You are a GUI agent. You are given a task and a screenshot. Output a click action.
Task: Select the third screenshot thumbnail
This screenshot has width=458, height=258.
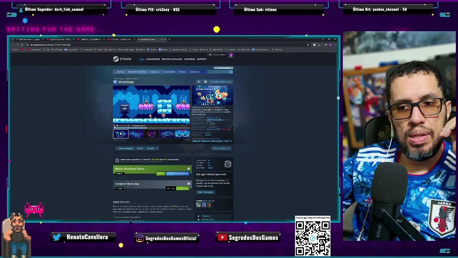[151, 134]
